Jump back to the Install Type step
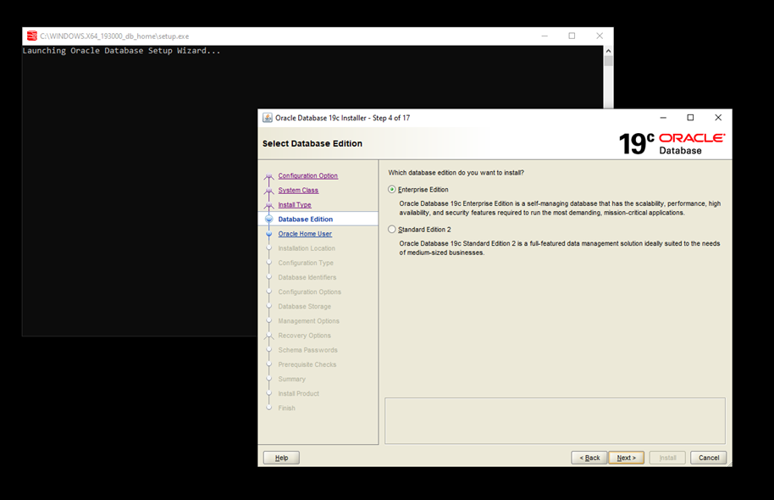The height and width of the screenshot is (500, 774). click(295, 205)
